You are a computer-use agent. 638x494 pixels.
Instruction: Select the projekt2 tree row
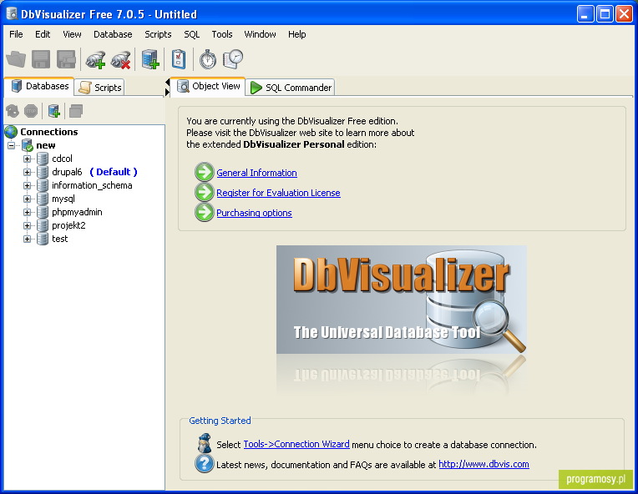click(x=68, y=225)
